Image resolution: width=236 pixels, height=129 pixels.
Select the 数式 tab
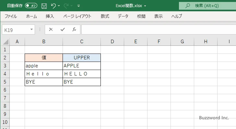point(105,16)
